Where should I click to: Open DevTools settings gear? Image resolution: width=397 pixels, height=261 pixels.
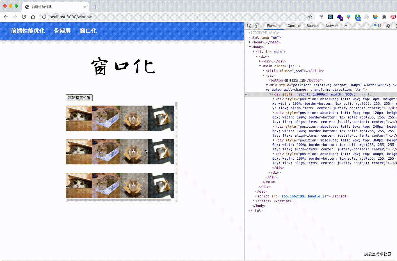coord(388,26)
